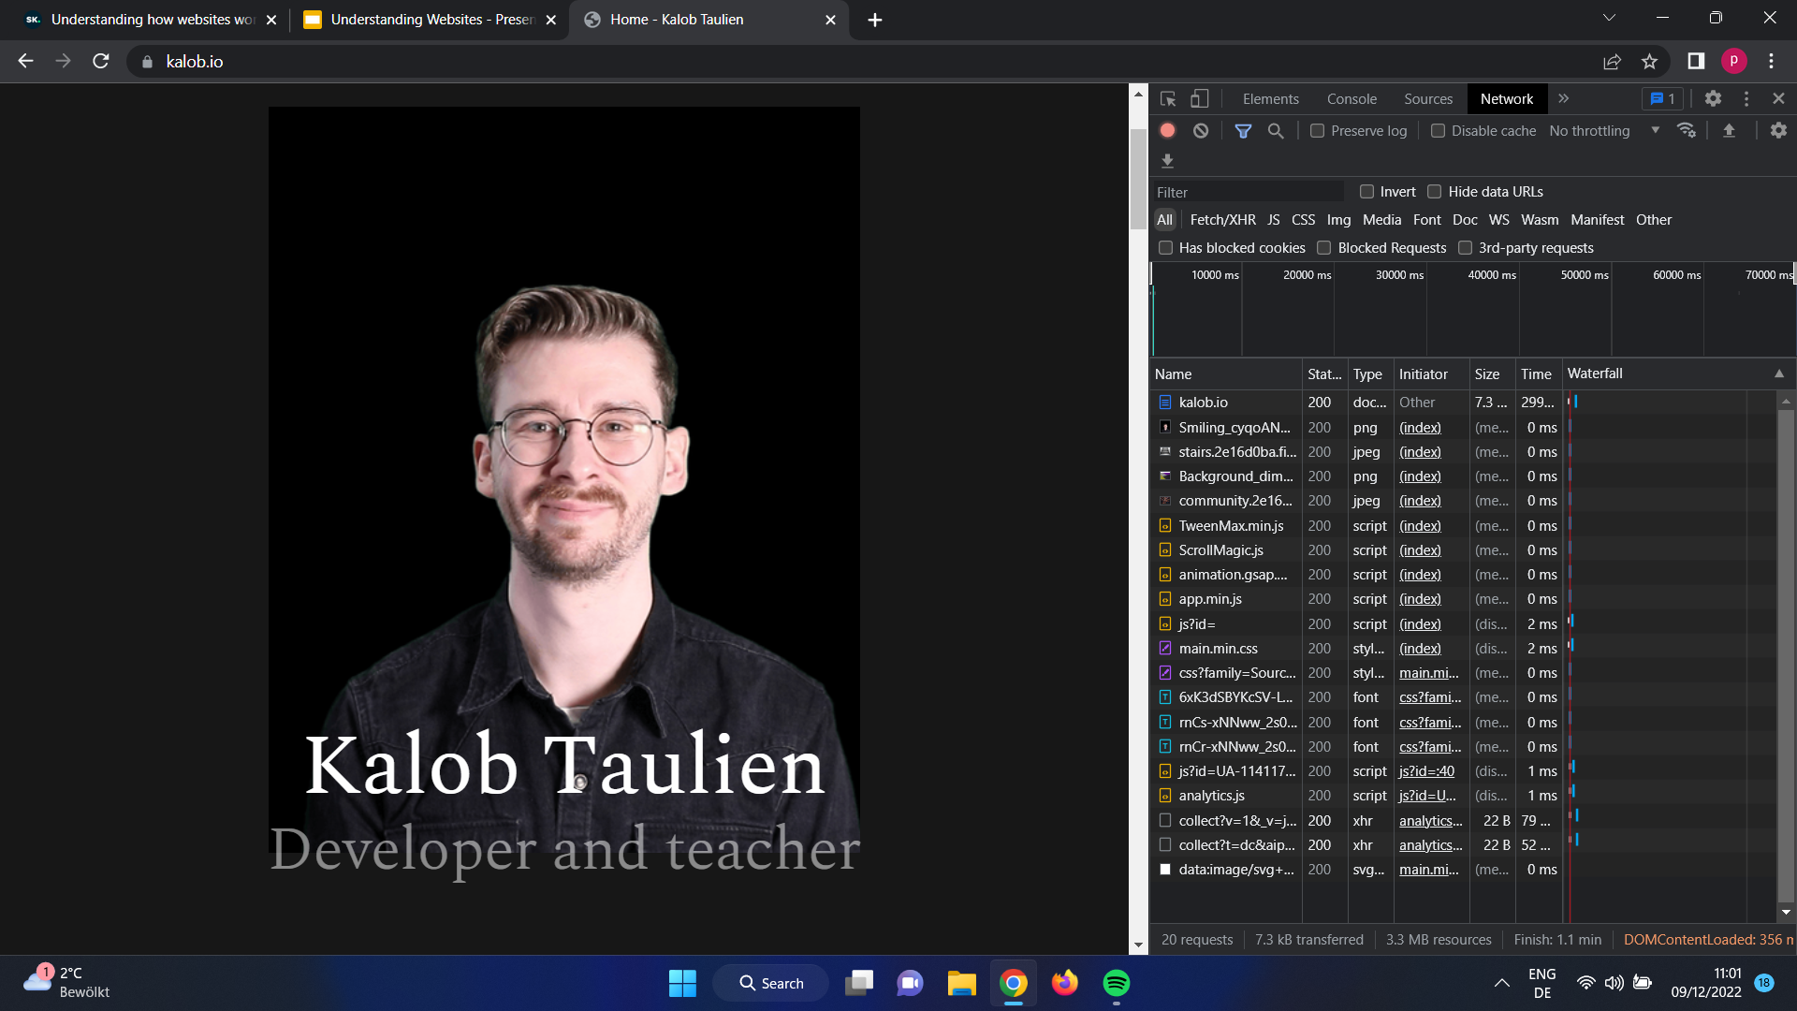This screenshot has width=1797, height=1011.
Task: Check Hide data URLs
Action: tap(1434, 192)
